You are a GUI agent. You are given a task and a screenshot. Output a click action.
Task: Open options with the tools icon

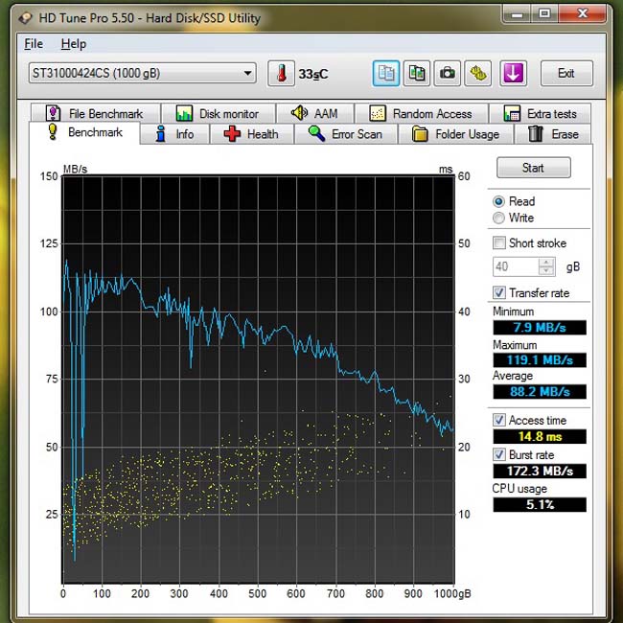click(x=478, y=73)
